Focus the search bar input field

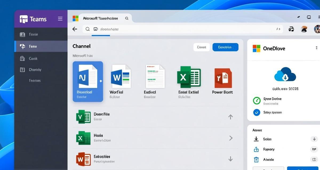(x=183, y=29)
